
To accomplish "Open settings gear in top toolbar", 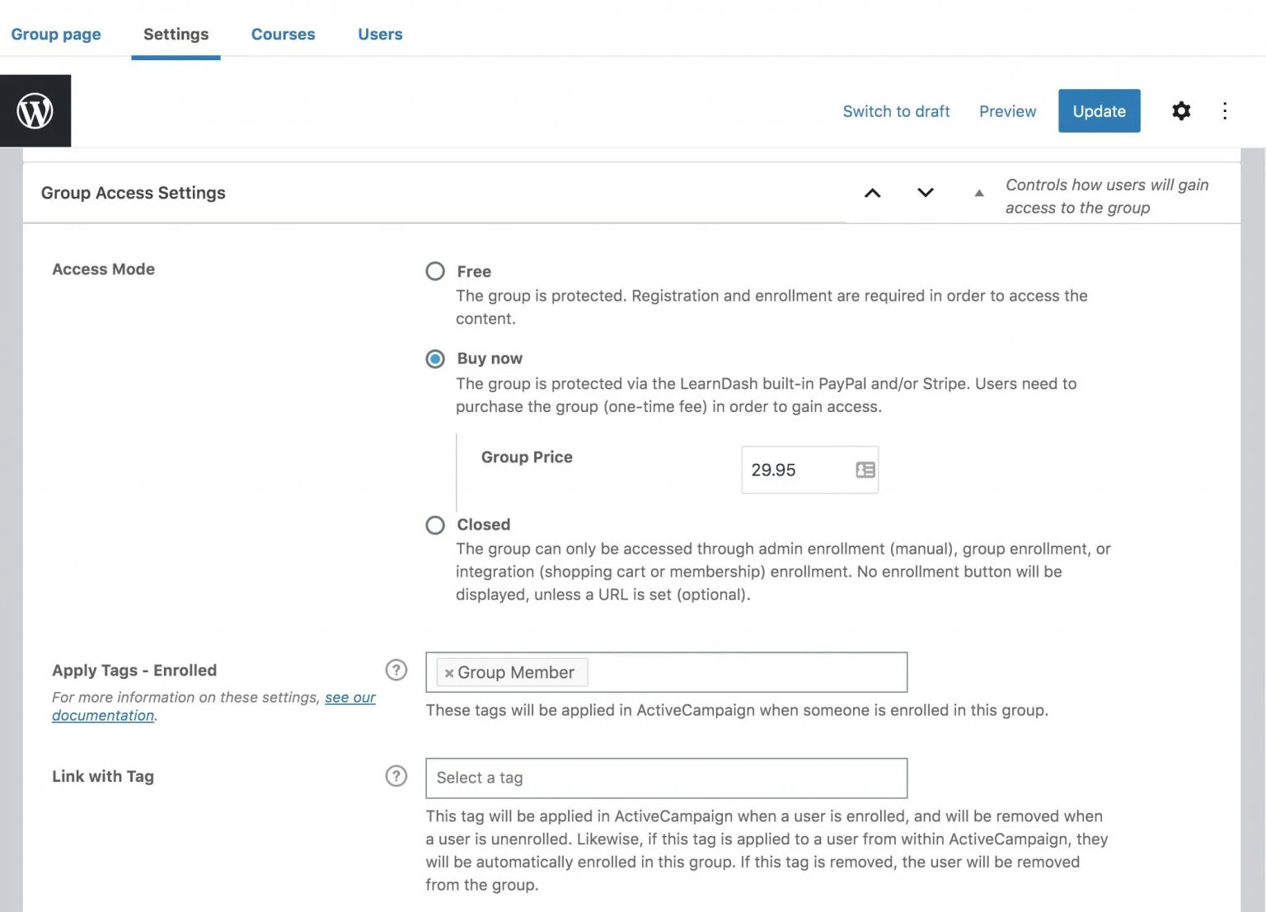I will click(1181, 111).
